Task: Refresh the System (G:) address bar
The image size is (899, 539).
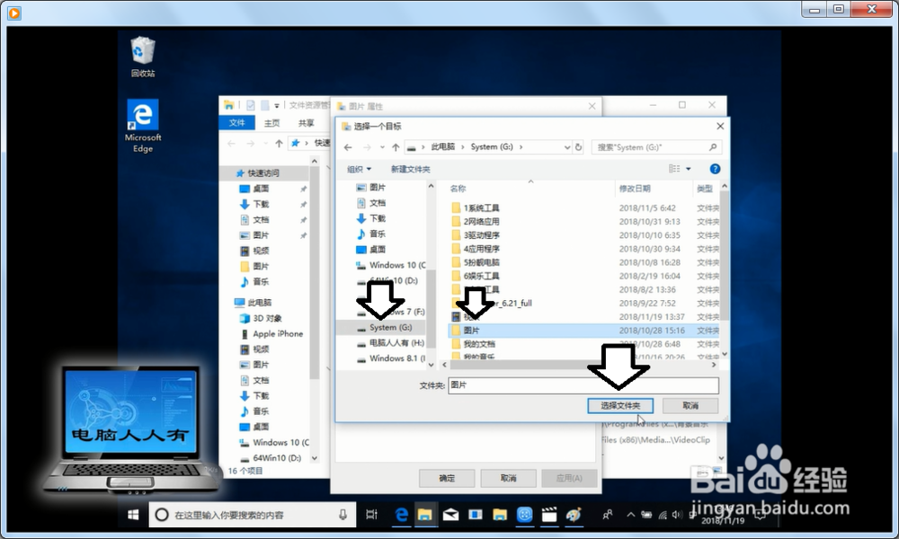Action: click(578, 147)
